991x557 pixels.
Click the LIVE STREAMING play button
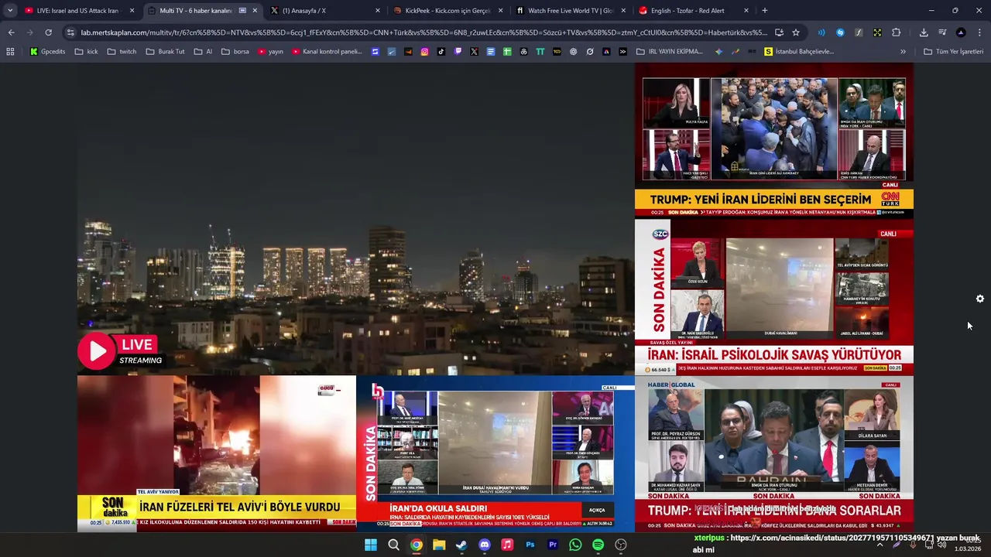(x=97, y=352)
